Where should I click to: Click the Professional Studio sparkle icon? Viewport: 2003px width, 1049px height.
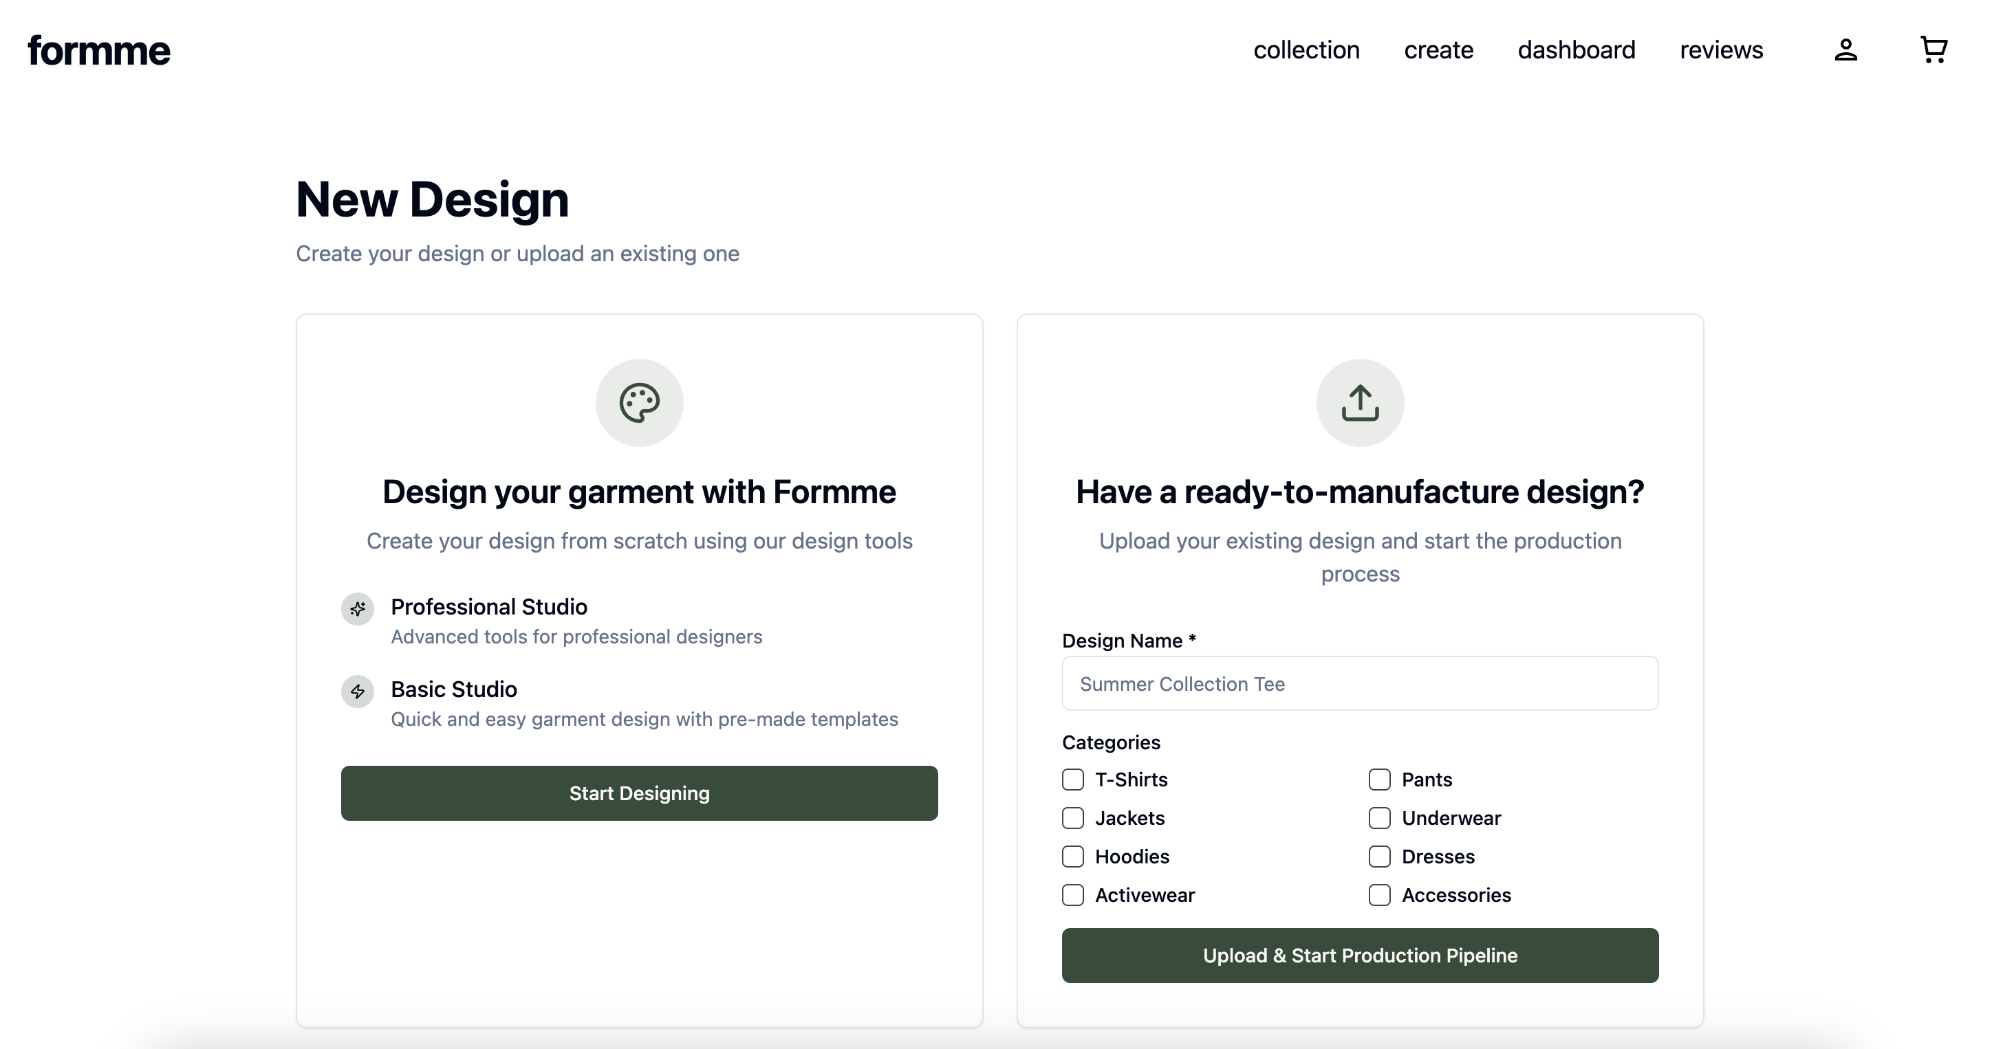(358, 608)
